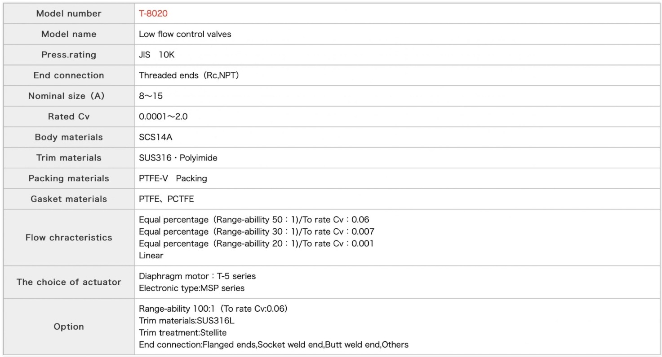Click Trim treatment Stellite option text
The width and height of the screenshot is (662, 357).
point(183,333)
